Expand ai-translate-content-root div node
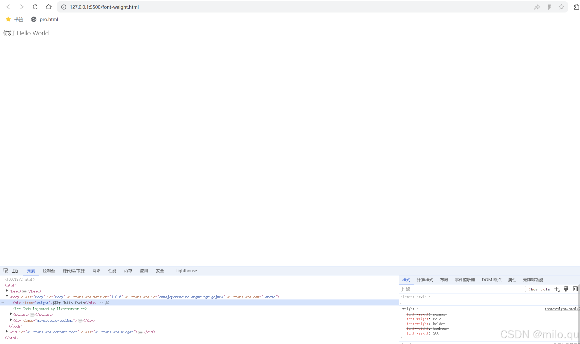Image resolution: width=580 pixels, height=344 pixels. pyautogui.click(x=7, y=331)
